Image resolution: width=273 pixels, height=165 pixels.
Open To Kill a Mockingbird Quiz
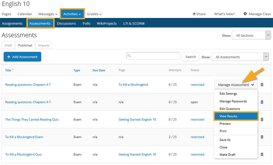(23, 154)
